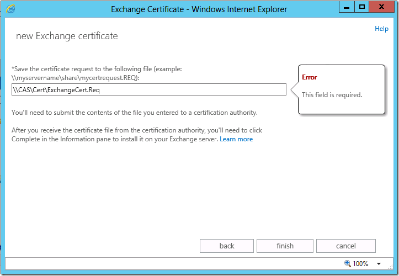
Task: Click the 'new Exchange certificate' heading
Action: pyautogui.click(x=67, y=36)
